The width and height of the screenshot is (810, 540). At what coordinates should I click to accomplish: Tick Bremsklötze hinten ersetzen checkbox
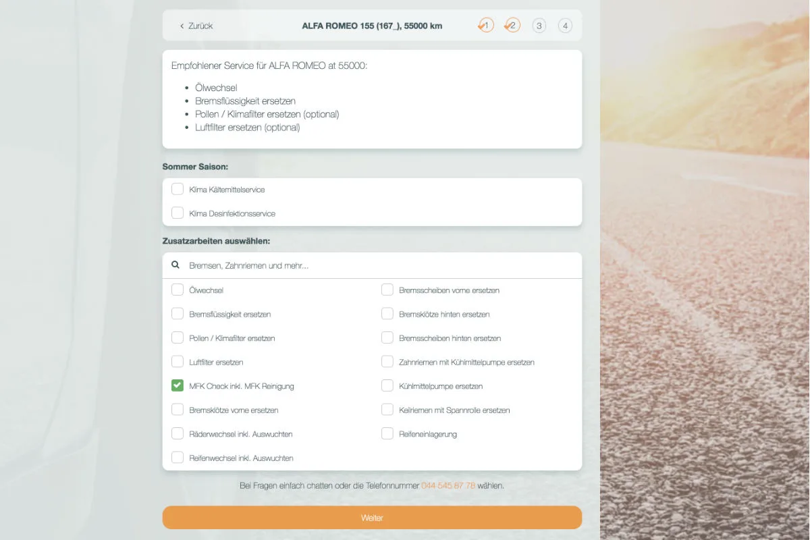387,313
